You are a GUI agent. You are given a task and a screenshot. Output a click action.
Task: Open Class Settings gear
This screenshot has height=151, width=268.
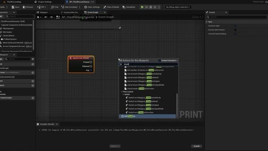(92, 7)
